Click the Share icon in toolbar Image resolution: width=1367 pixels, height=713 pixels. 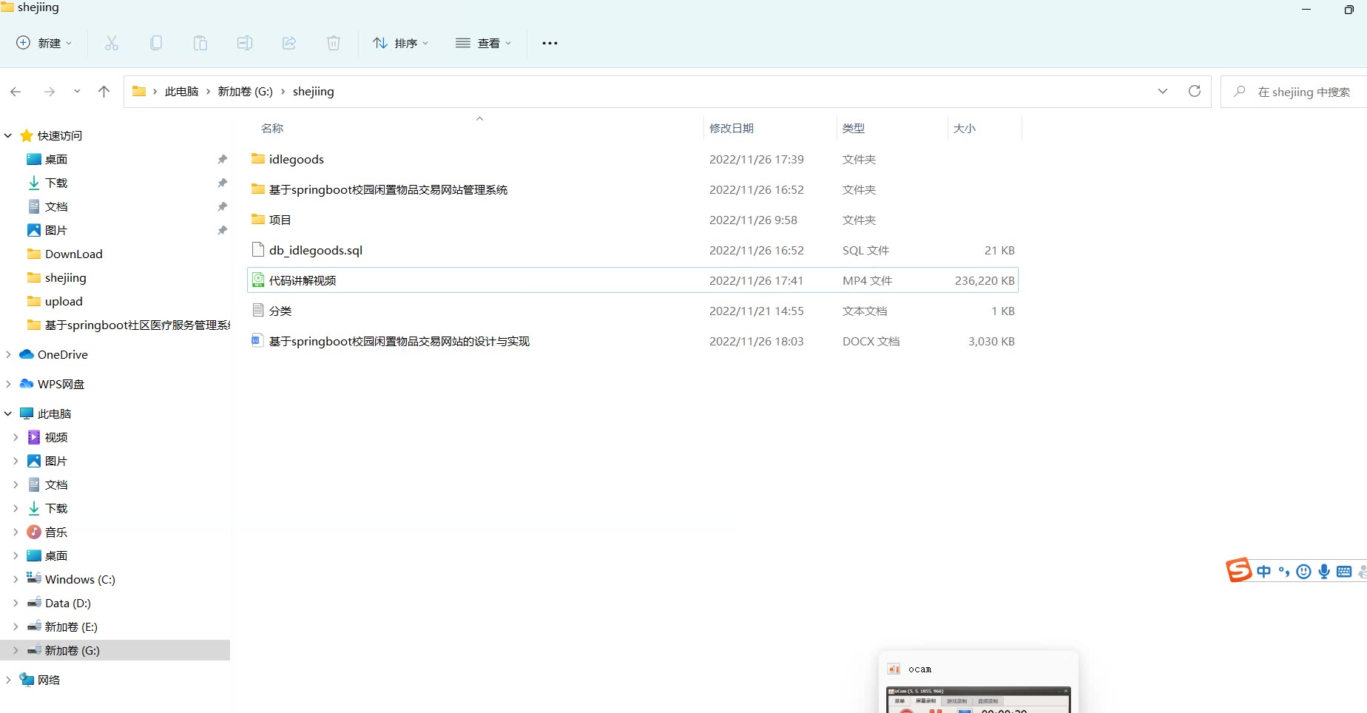289,44
